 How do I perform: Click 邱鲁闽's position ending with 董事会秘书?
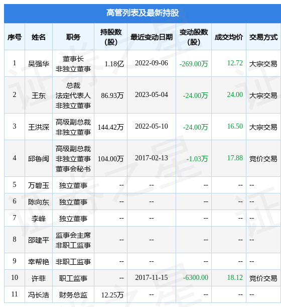73,159
